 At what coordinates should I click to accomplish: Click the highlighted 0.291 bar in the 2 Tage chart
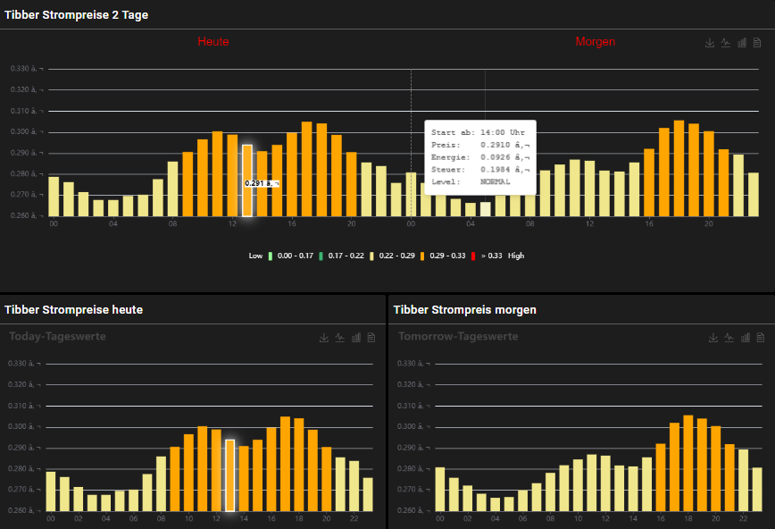[247, 181]
